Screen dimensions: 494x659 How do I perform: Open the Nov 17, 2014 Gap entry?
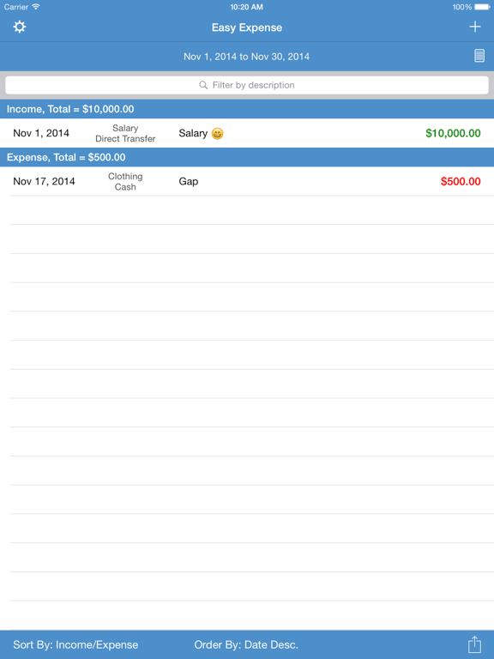247,182
